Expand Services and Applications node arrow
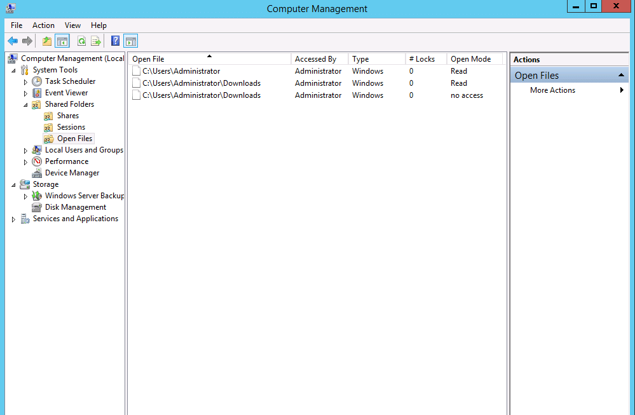Image resolution: width=635 pixels, height=415 pixels. click(x=13, y=219)
